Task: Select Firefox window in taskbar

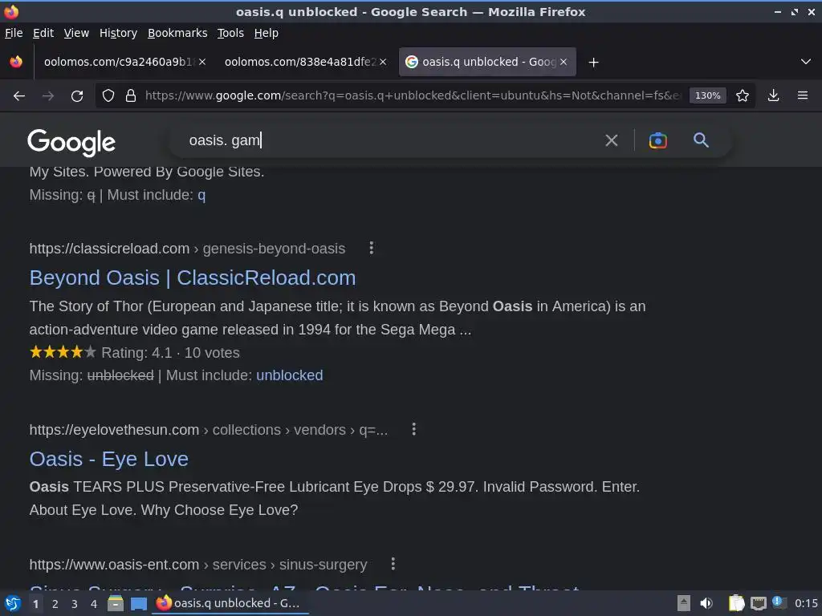Action: (230, 603)
